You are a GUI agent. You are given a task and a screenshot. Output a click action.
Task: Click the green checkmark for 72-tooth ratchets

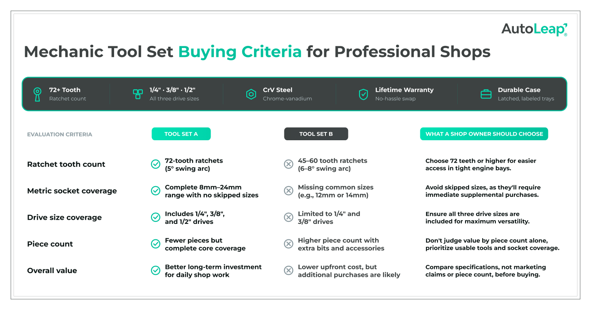click(x=156, y=164)
